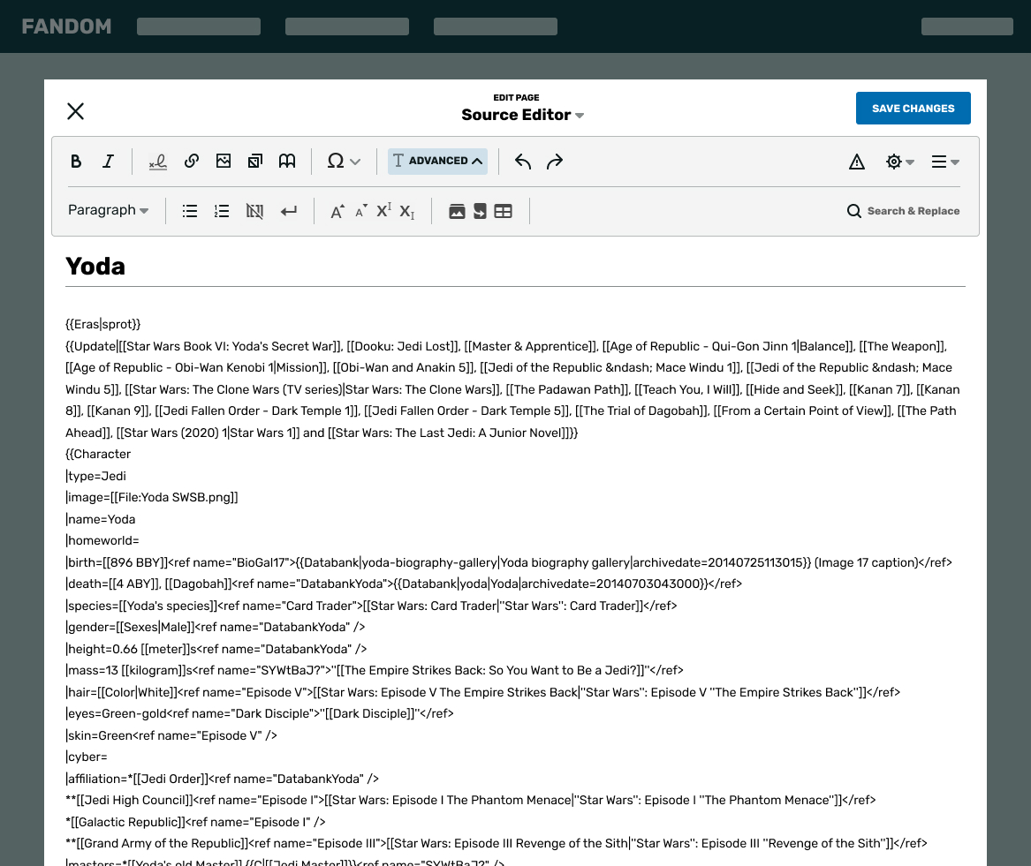
Task: Click the |image=[[File:Yoda SWSB.png]] line
Action: [152, 497]
